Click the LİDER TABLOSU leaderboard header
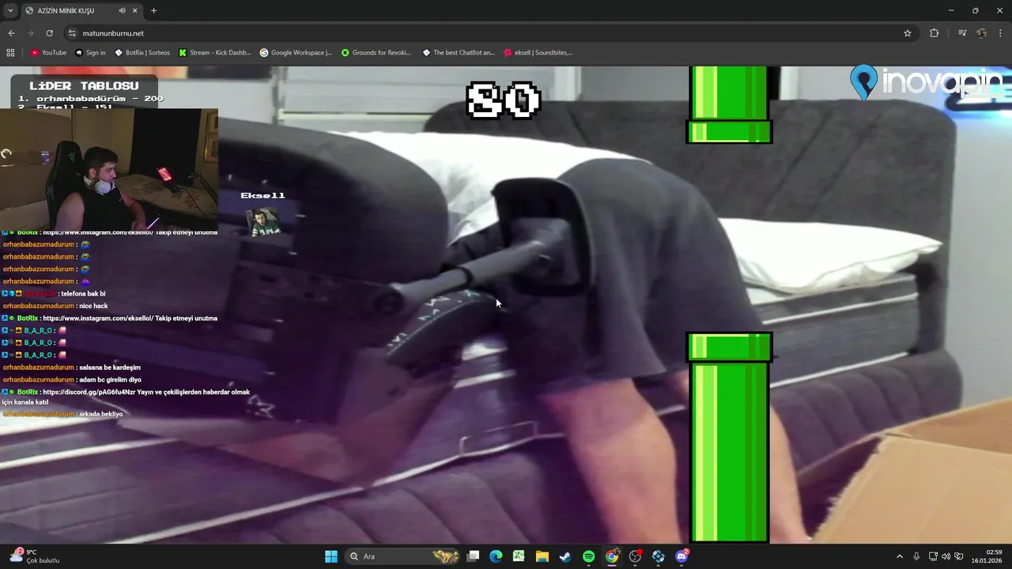 [84, 85]
